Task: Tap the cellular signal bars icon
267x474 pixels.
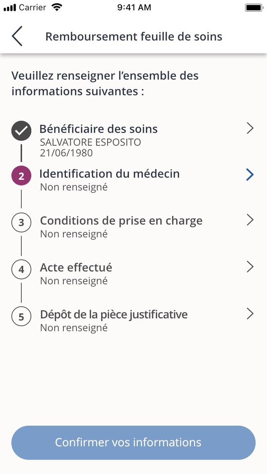Action: tap(10, 7)
